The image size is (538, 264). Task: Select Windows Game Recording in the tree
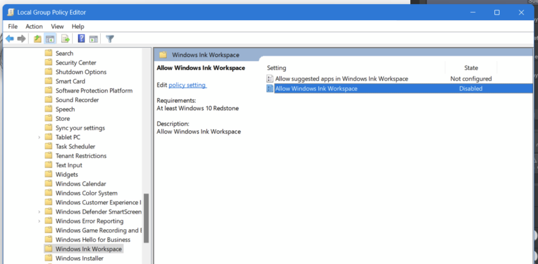(98, 230)
